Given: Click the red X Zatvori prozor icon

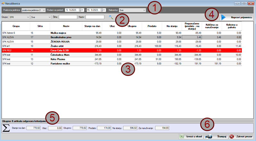Looking at the screenshot, I should [232, 137].
